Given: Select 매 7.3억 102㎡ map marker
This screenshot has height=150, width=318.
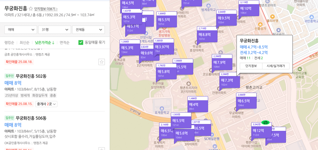Looking at the screenshot, I should click(230, 81).
